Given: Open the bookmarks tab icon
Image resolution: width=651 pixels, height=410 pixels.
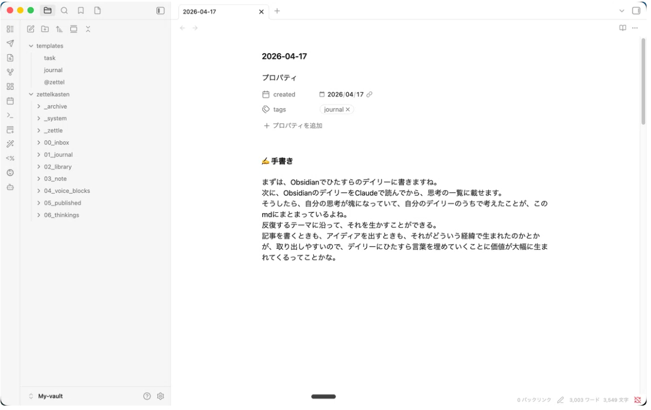Looking at the screenshot, I should pos(81,11).
